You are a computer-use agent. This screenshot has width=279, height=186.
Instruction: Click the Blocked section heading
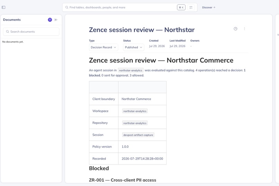click(99, 168)
